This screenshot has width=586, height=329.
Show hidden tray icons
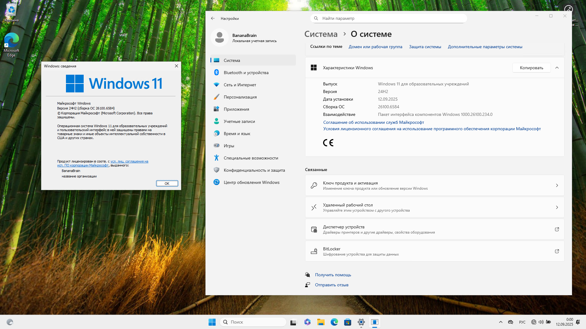point(500,322)
